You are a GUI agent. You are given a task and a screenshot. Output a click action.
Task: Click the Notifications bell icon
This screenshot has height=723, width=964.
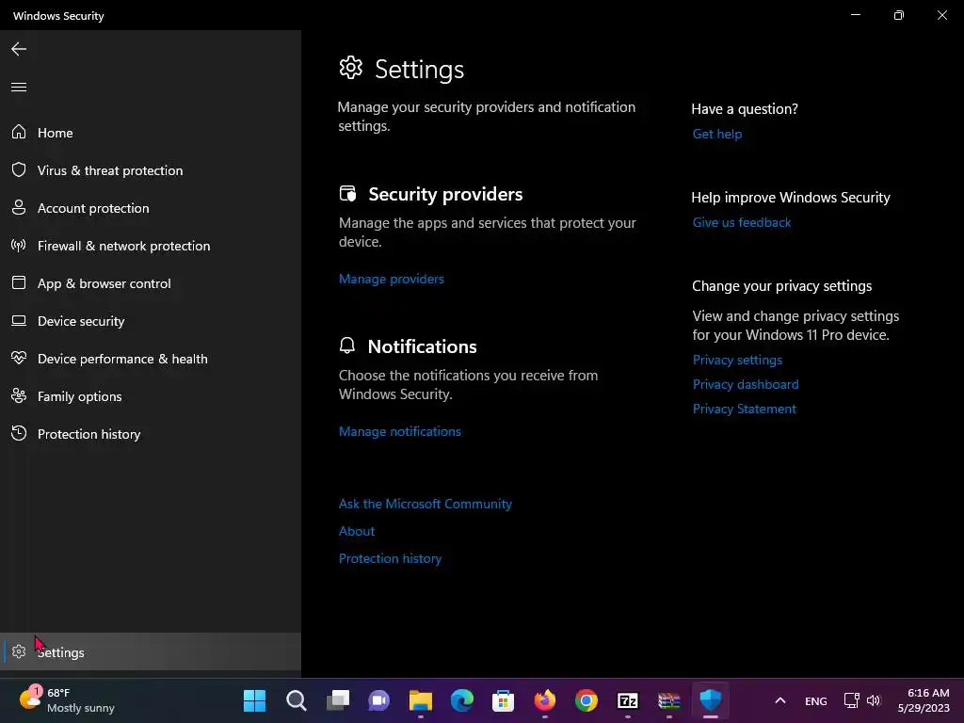click(347, 345)
